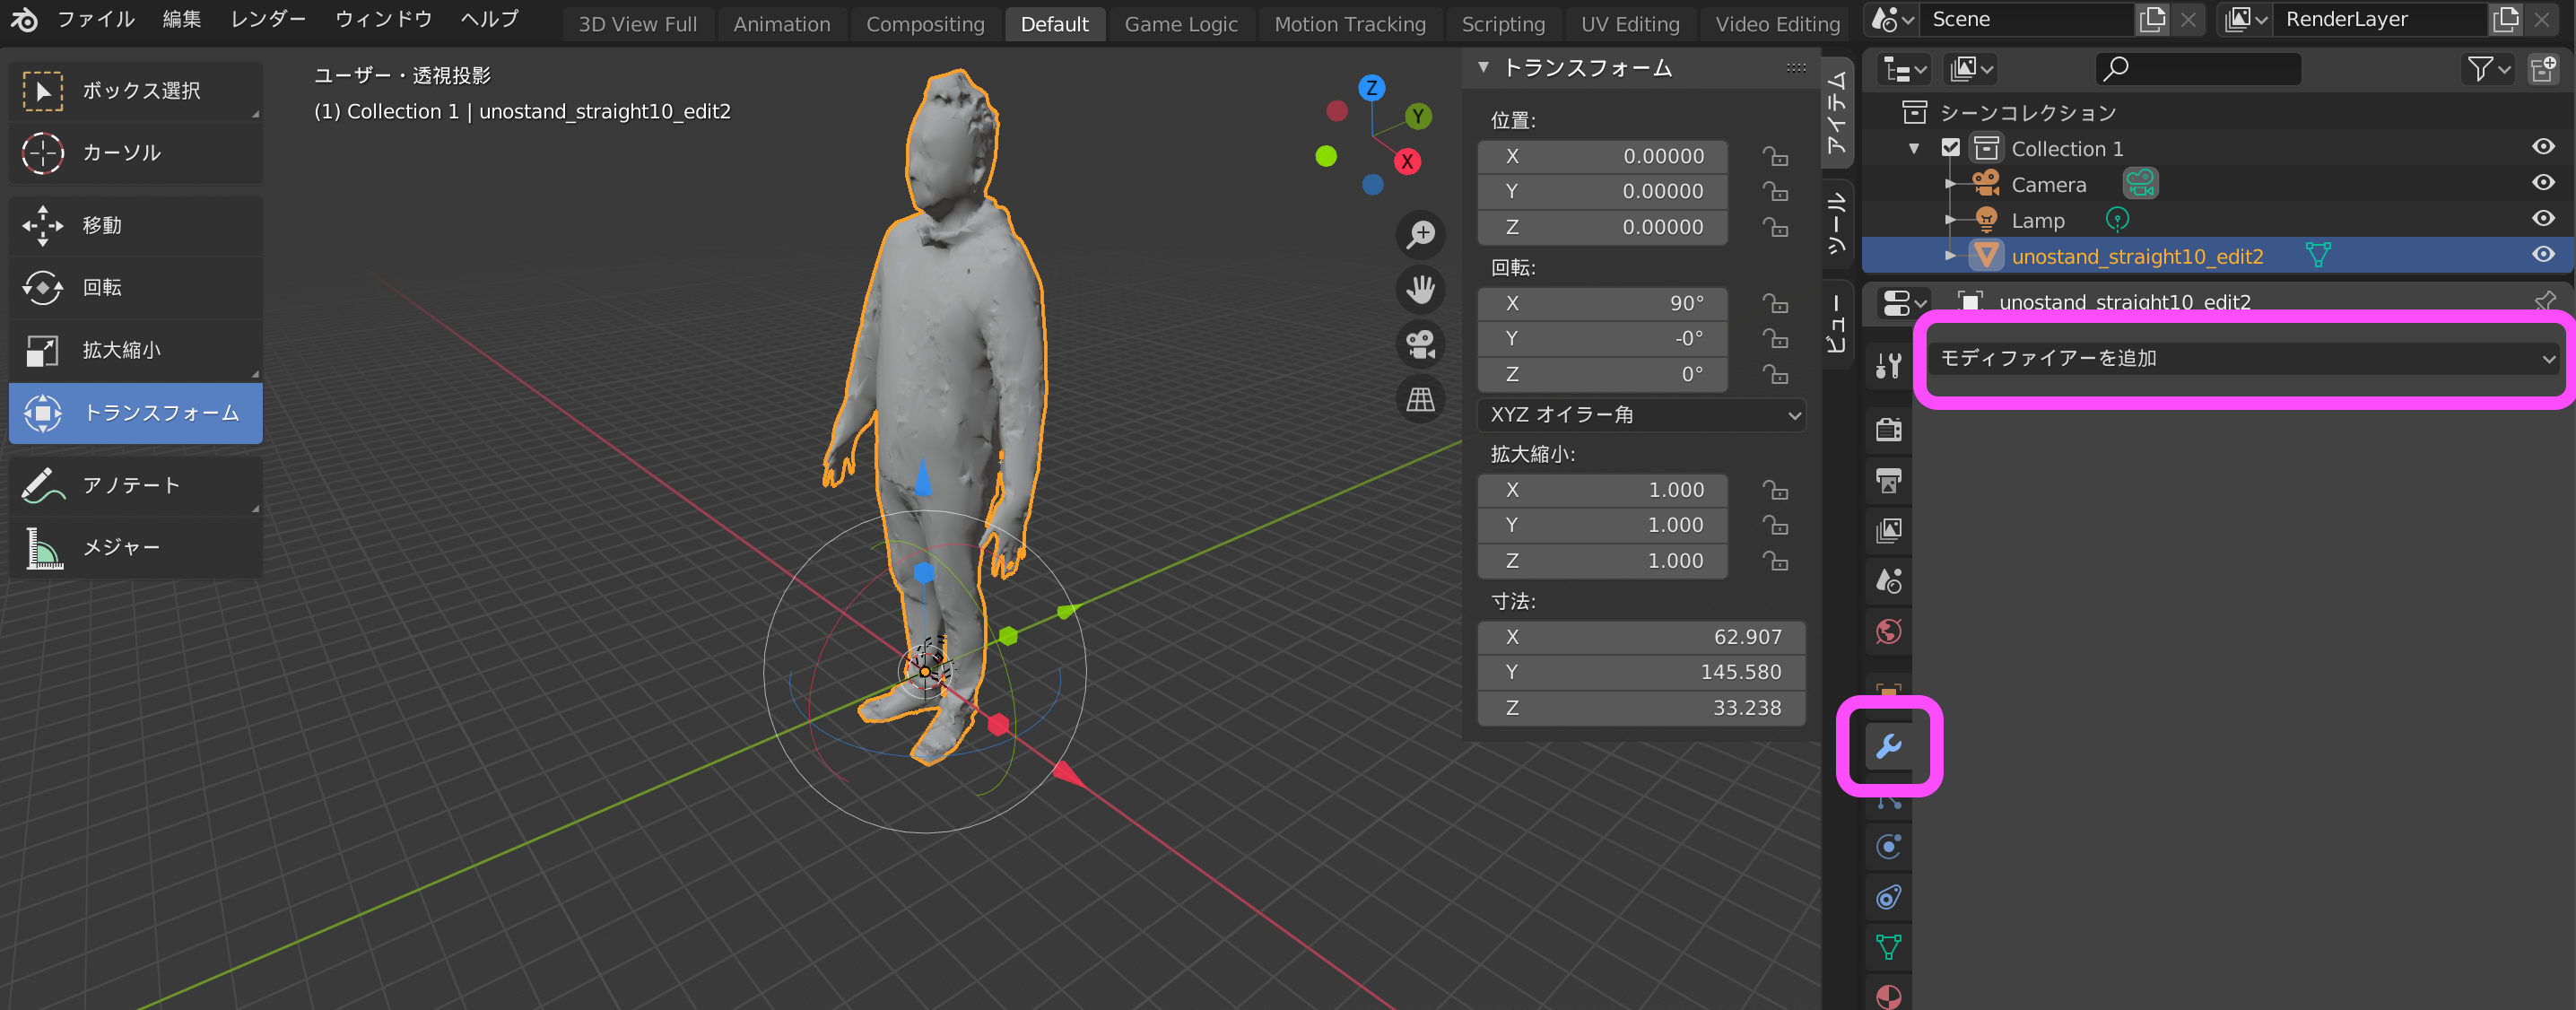Click the zoom magnifier viewport icon

click(x=1420, y=234)
